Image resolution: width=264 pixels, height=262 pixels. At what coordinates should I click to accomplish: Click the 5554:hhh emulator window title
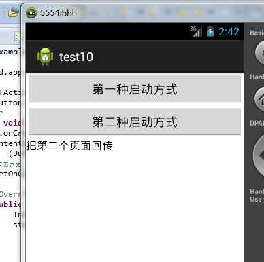(59, 13)
